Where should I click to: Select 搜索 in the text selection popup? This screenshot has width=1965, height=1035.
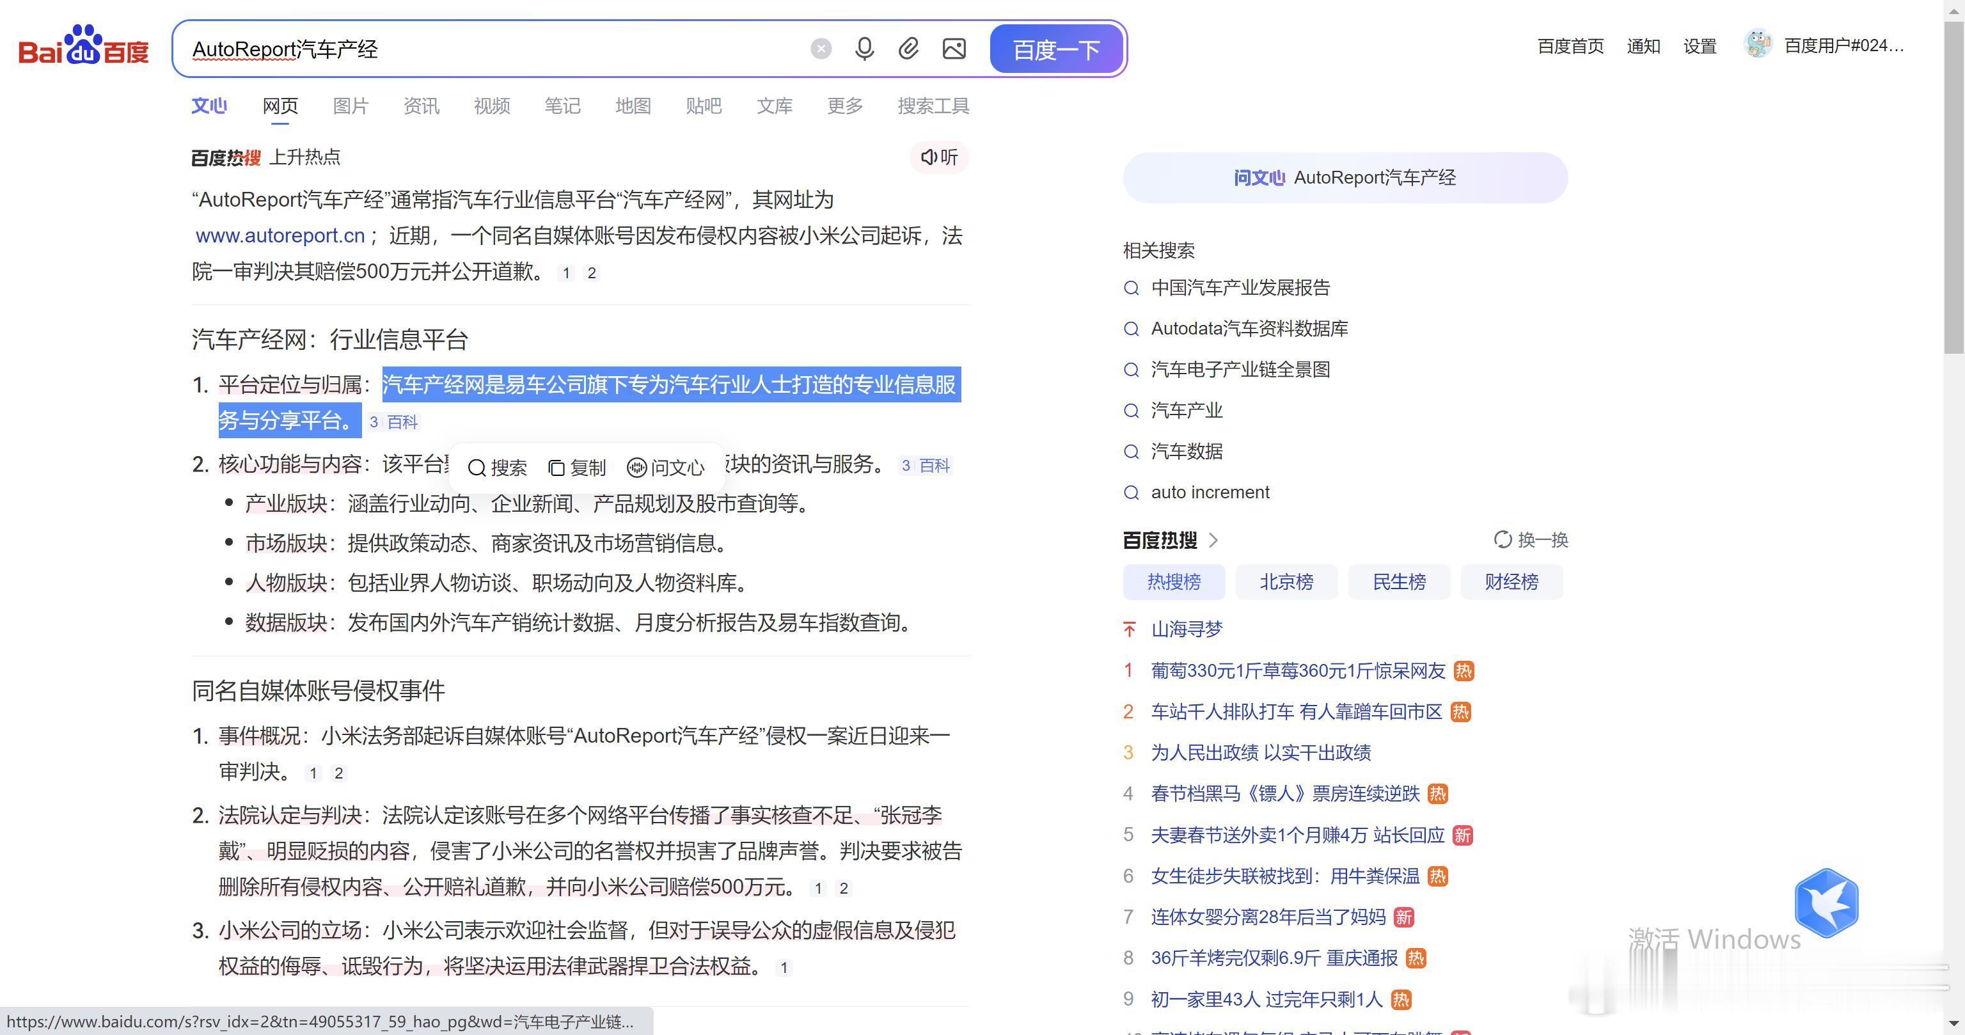[x=499, y=467]
